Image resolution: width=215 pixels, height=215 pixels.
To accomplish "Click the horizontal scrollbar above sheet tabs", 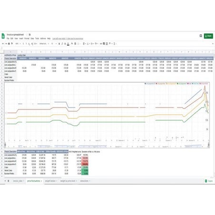I will point(32,177).
